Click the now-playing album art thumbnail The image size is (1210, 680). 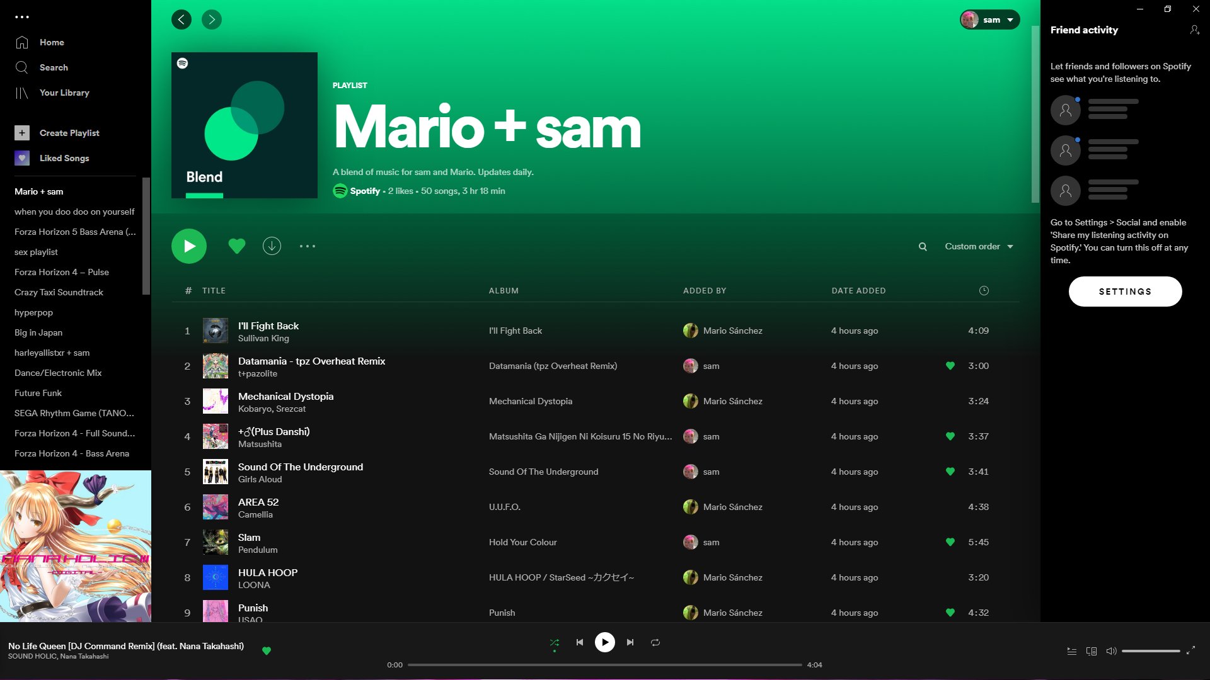(x=76, y=546)
